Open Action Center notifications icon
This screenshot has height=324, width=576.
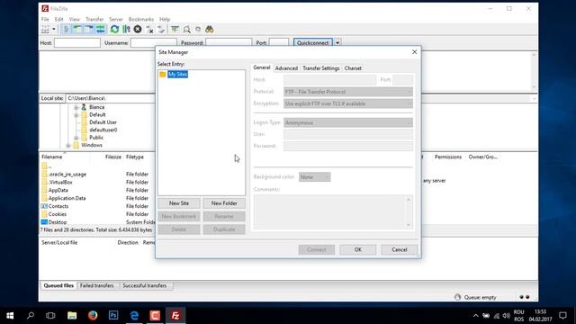562,315
